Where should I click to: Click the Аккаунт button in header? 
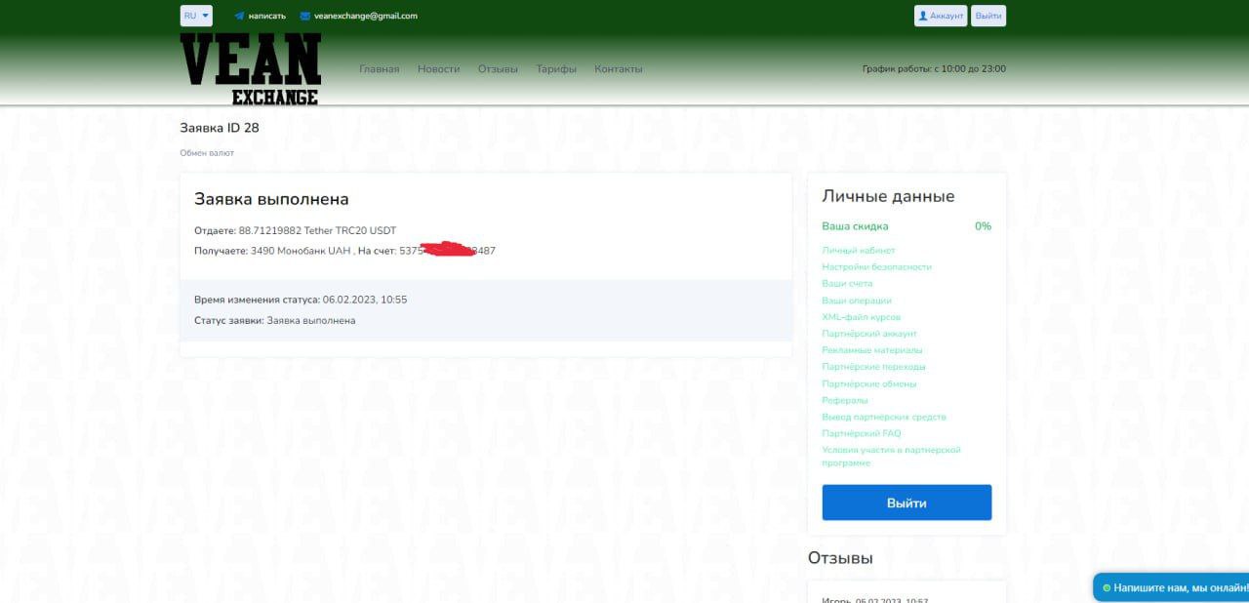941,16
